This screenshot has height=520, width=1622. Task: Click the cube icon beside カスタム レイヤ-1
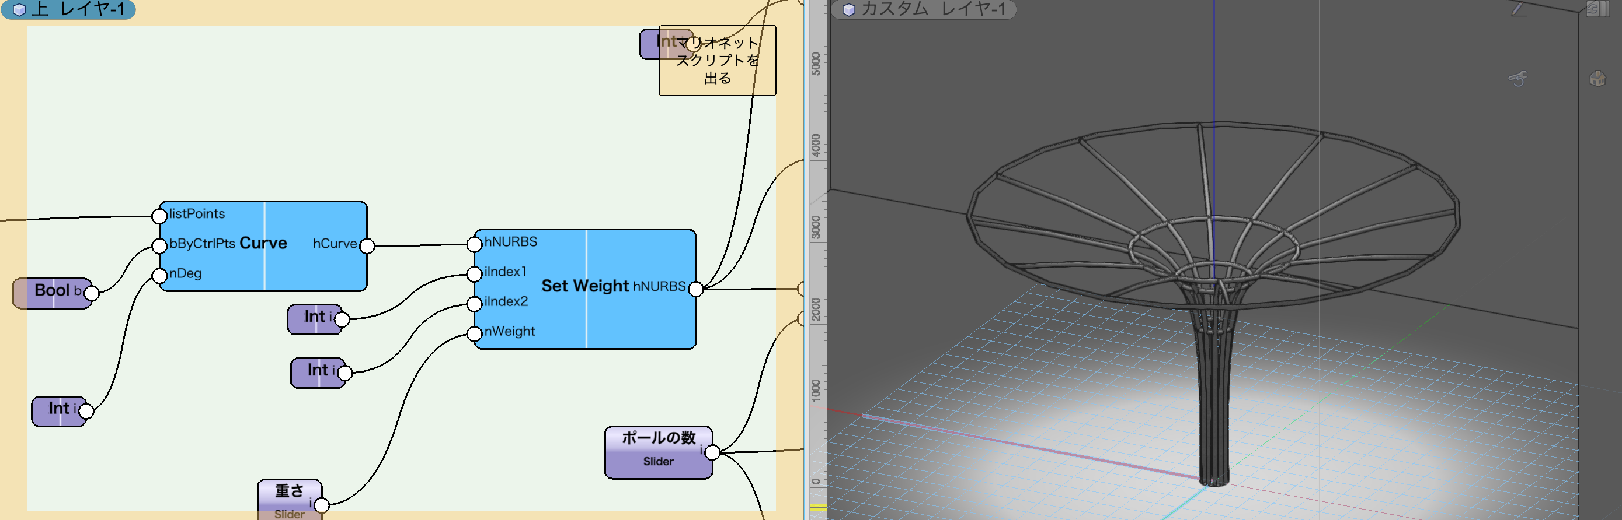(849, 9)
